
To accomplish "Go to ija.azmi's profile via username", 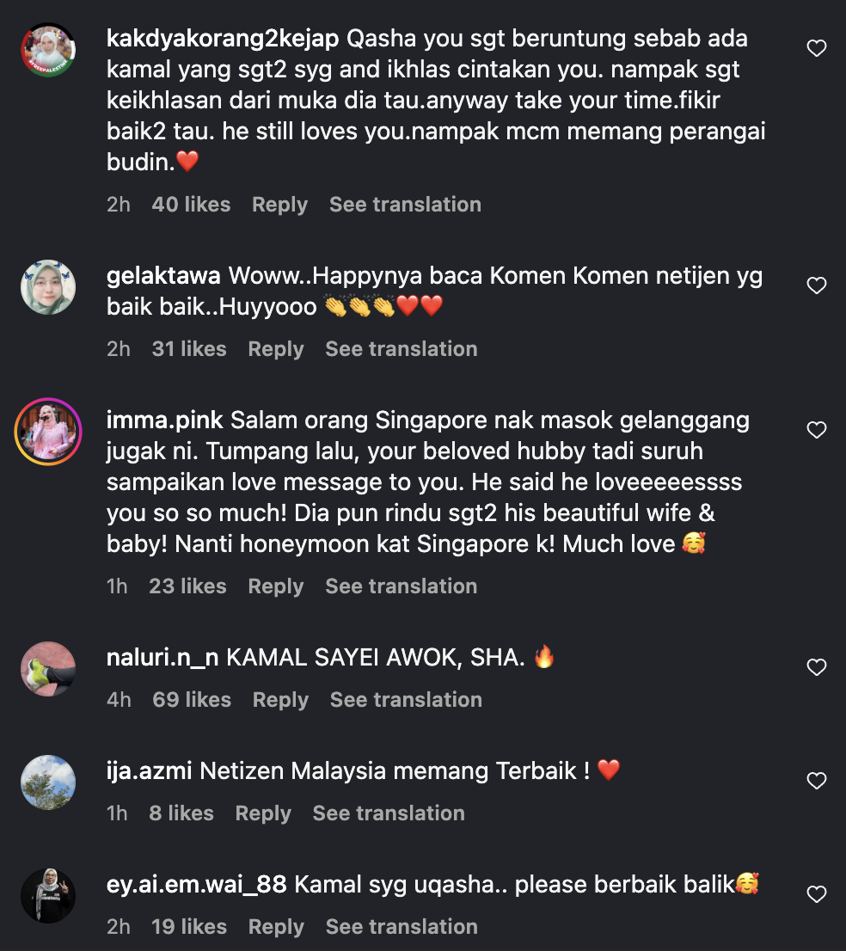I will (x=150, y=770).
